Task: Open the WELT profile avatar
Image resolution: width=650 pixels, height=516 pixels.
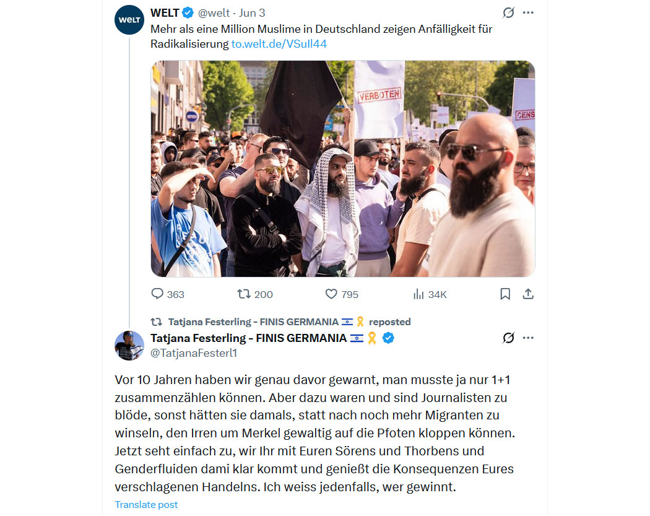Action: pos(129,20)
